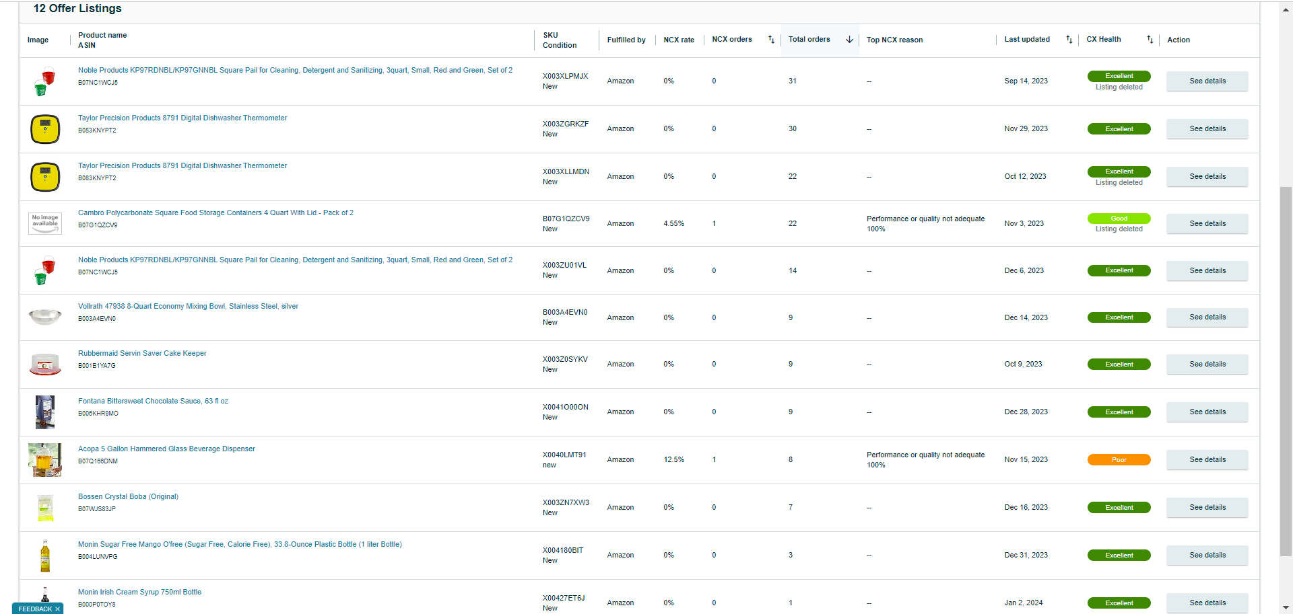See details for SKU X003ZU01VL
Screen dimensions: 1293x614
click(x=1207, y=271)
